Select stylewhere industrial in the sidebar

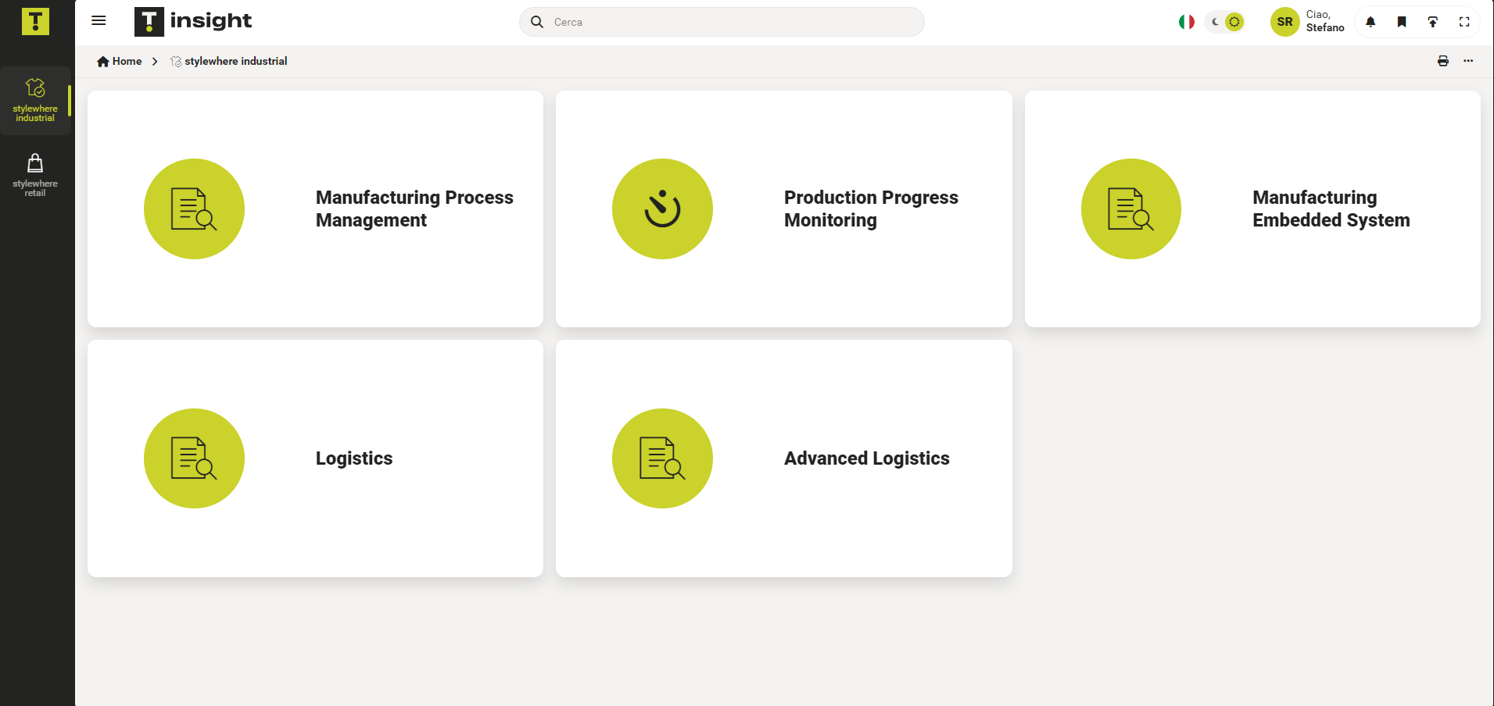(x=35, y=100)
